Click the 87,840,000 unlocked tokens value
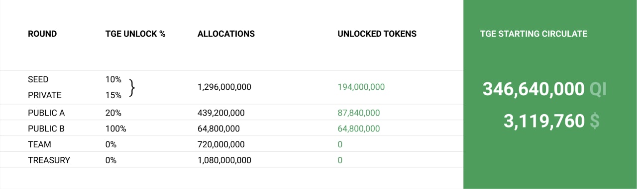The height and width of the screenshot is (189, 637). tap(359, 113)
